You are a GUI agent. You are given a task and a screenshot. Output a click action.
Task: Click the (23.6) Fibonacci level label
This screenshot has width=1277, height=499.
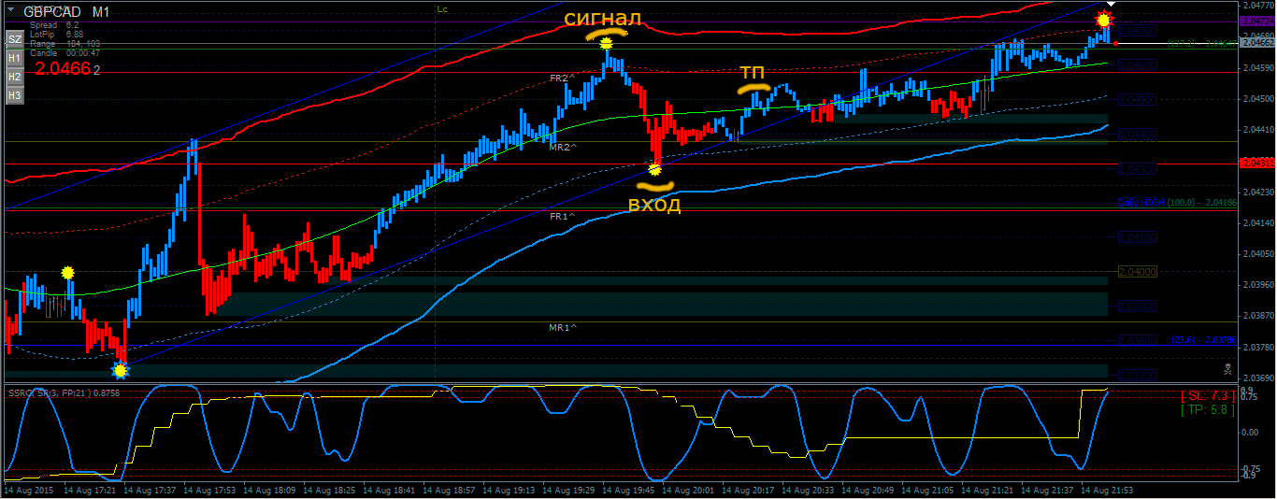coord(1205,340)
